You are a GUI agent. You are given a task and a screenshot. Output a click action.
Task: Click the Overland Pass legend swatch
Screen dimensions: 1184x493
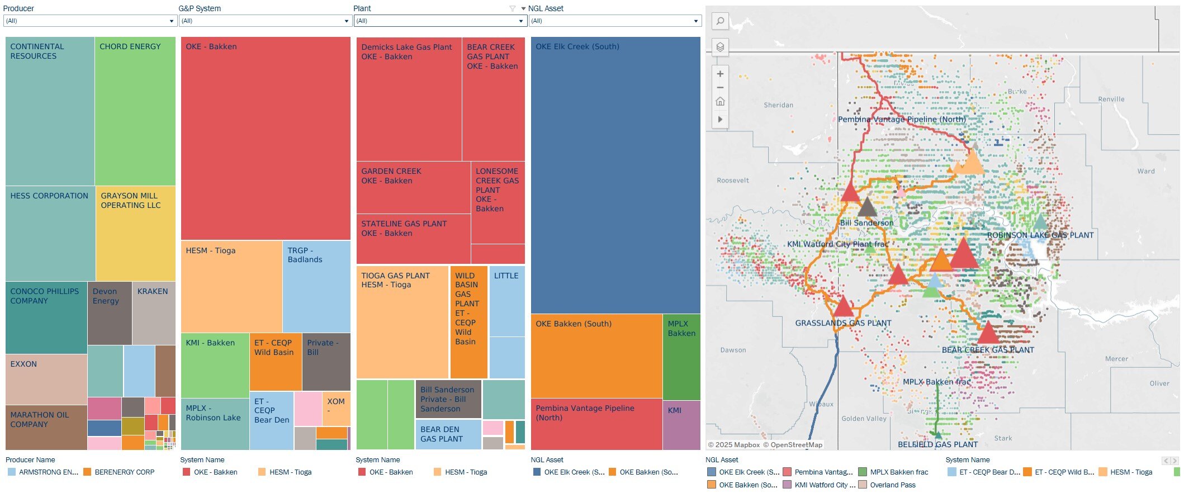pos(863,485)
